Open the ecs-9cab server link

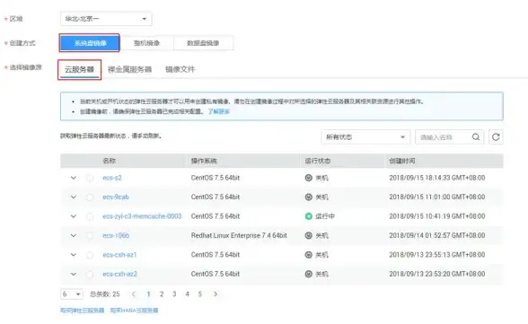pos(116,197)
